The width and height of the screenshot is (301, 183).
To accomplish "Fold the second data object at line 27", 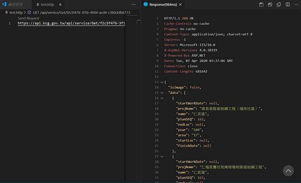I will coord(162,156).
